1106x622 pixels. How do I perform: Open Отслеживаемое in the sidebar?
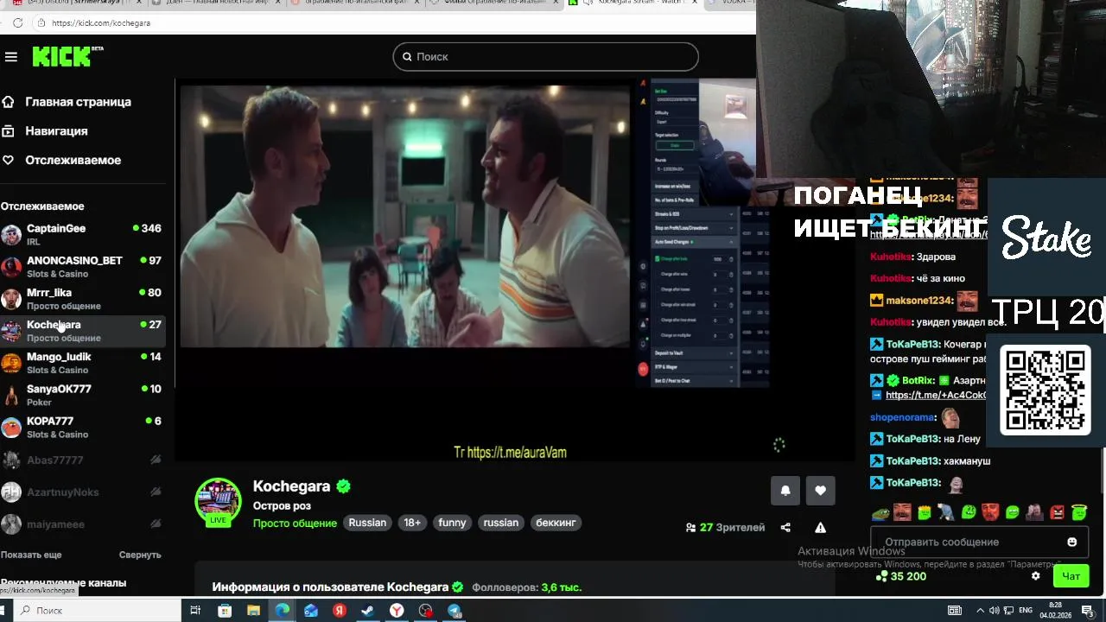[x=73, y=161]
